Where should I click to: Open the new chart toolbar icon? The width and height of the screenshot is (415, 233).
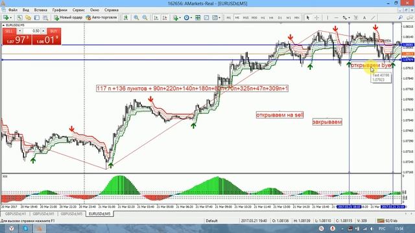click(x=5, y=17)
